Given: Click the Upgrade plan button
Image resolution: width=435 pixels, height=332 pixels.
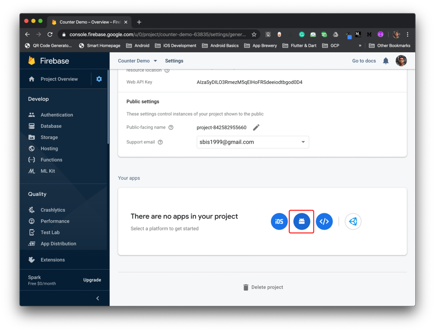Looking at the screenshot, I should coord(92,280).
